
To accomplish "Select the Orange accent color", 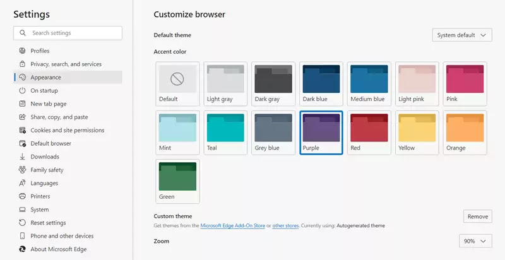I will (x=465, y=133).
